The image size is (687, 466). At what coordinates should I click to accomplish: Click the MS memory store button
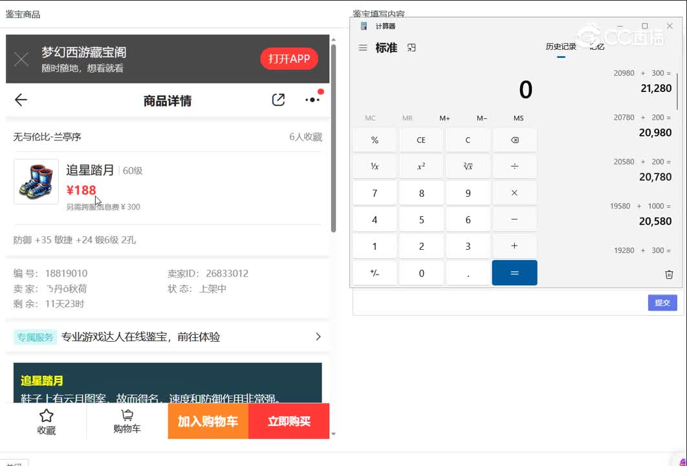pyautogui.click(x=518, y=118)
